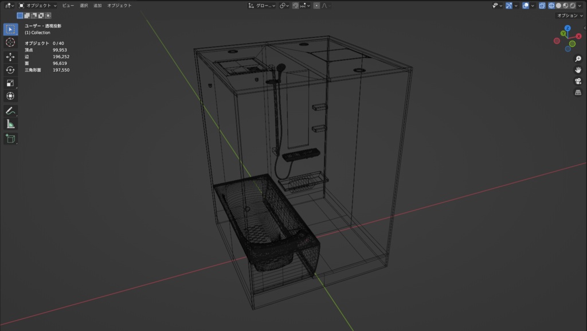Open the object visibility and selectability dropdown
587x331 pixels.
pyautogui.click(x=497, y=6)
